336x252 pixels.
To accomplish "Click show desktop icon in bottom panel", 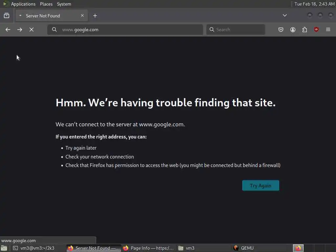I will click(4, 248).
